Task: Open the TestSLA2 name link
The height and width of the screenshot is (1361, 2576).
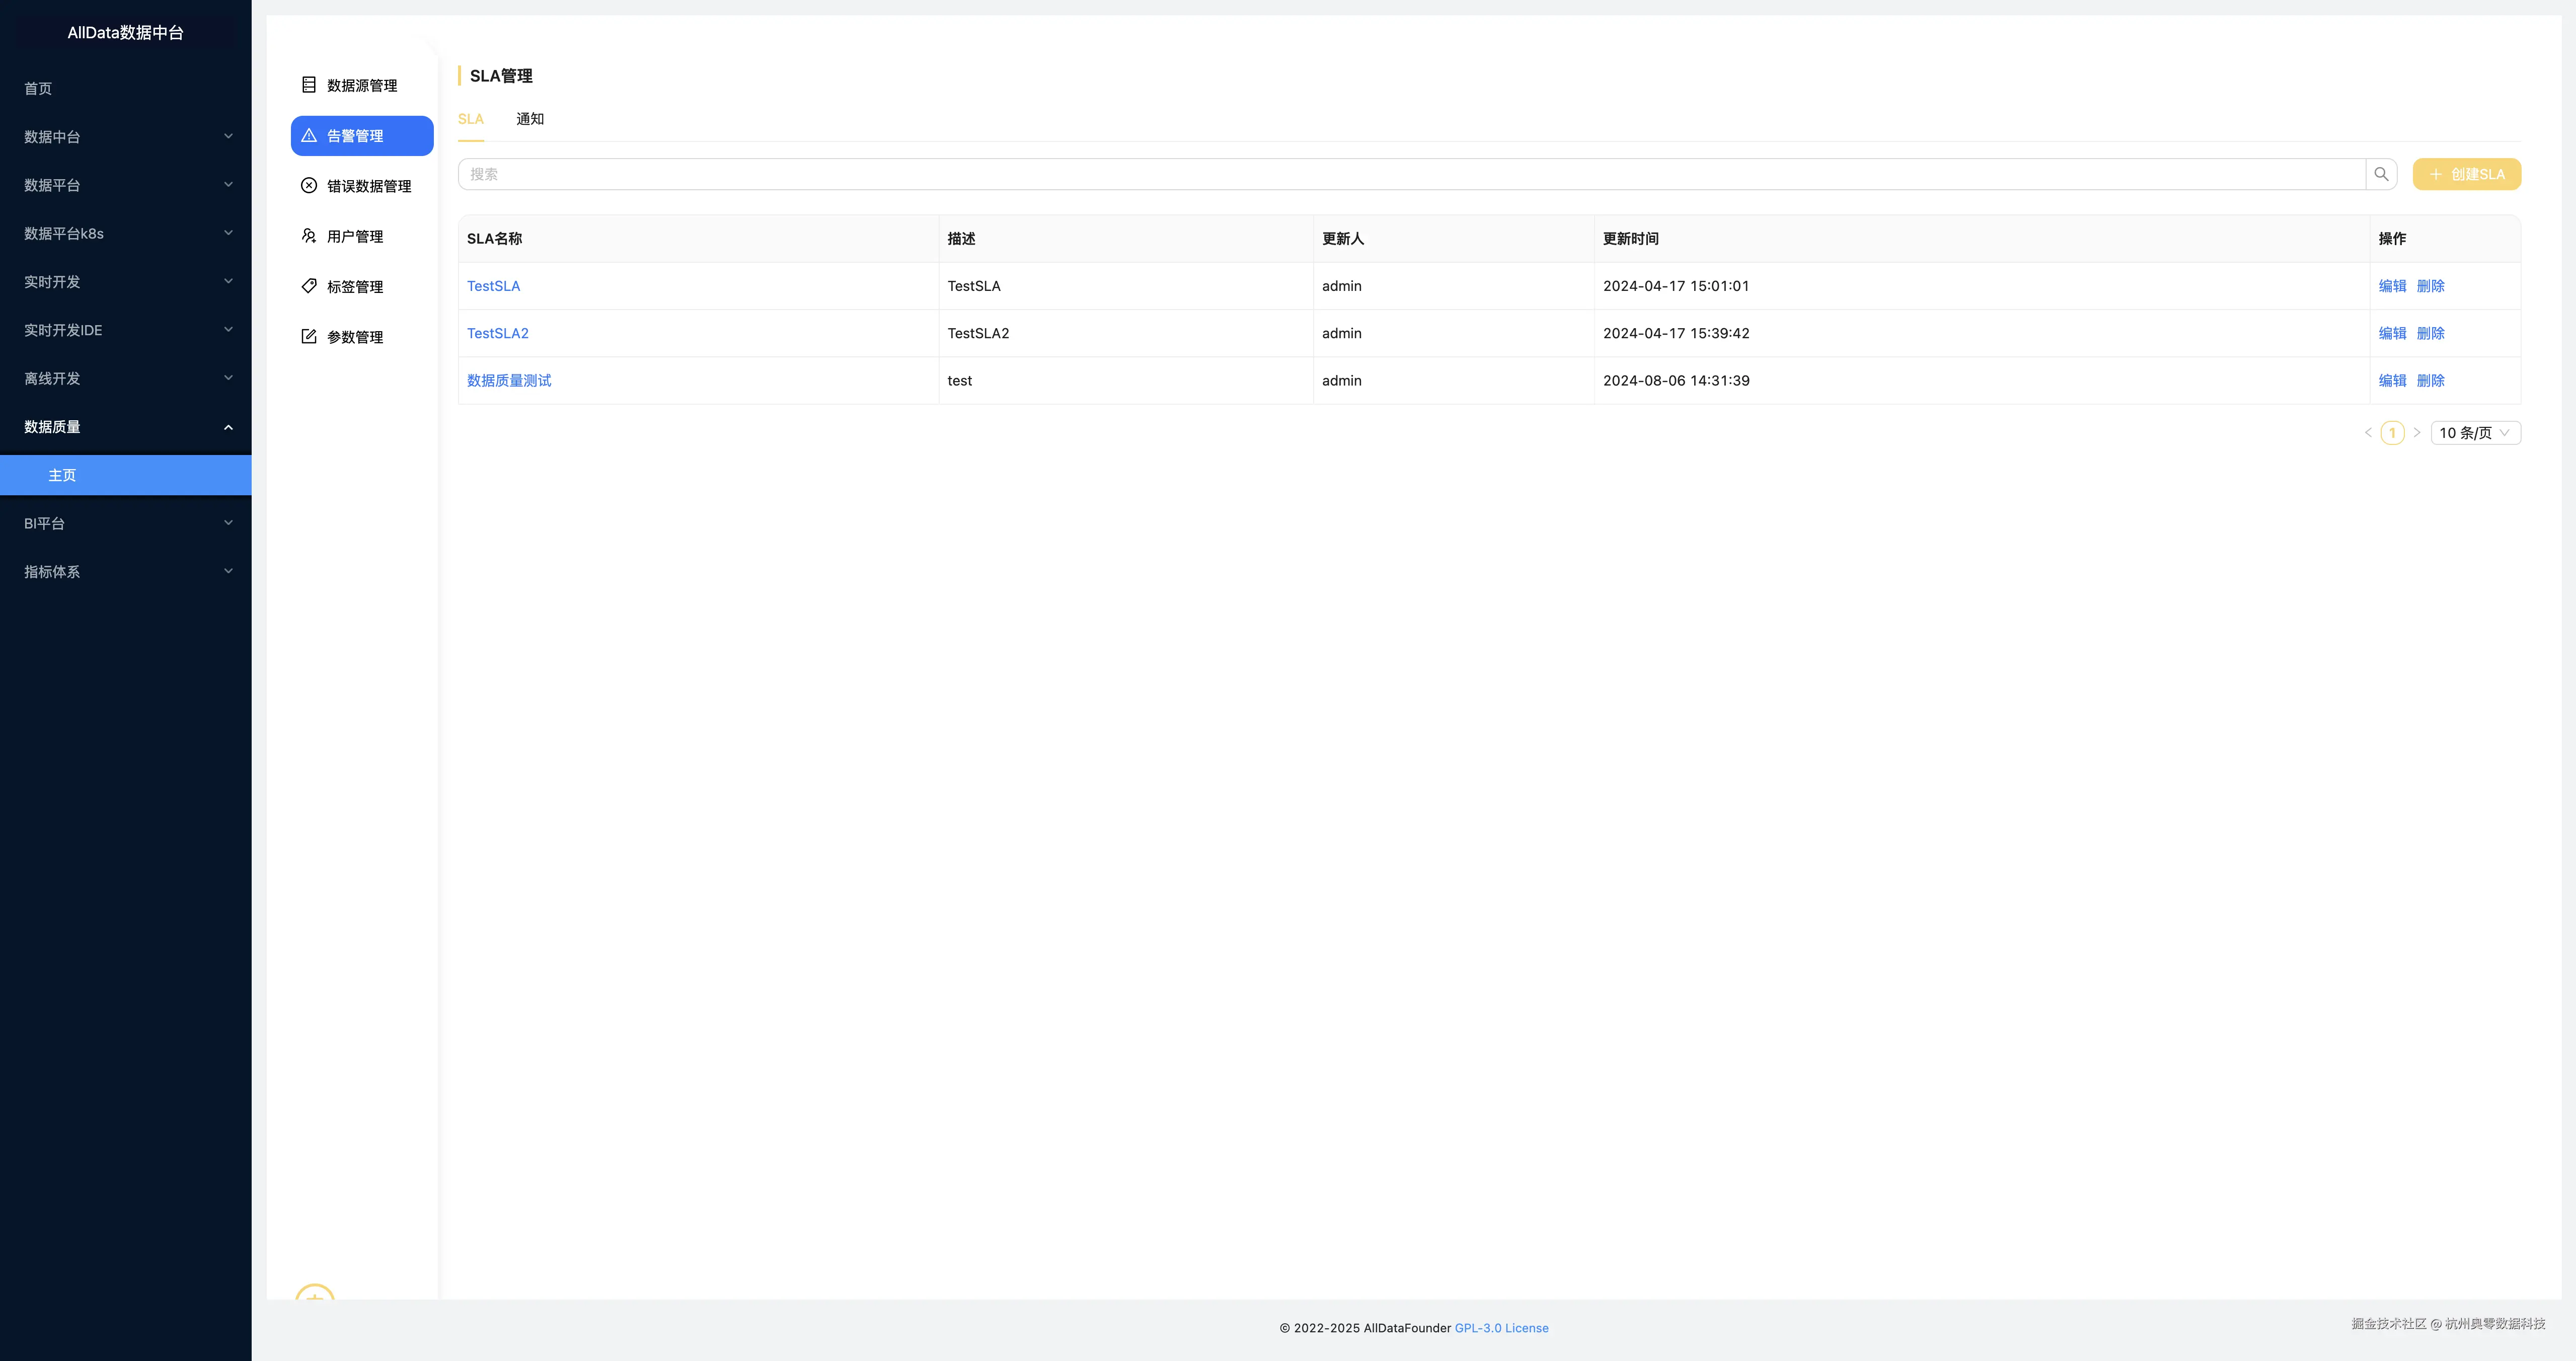Action: tap(497, 333)
